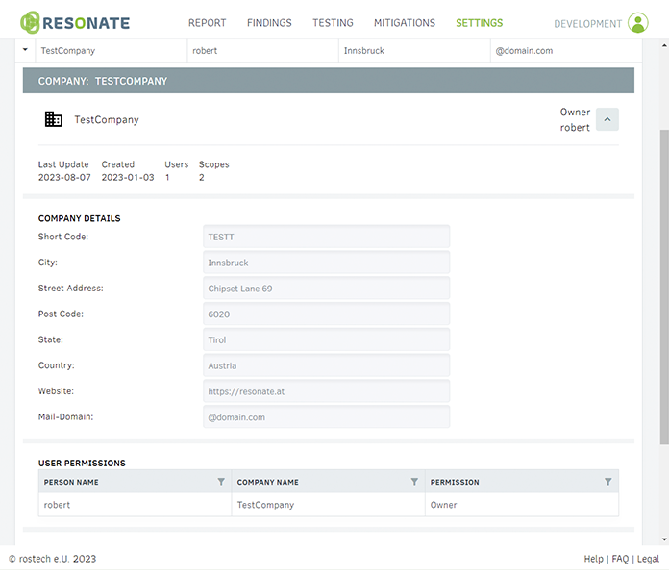Click the Website field showing resonate.at
This screenshot has height=577, width=669.
coord(326,391)
